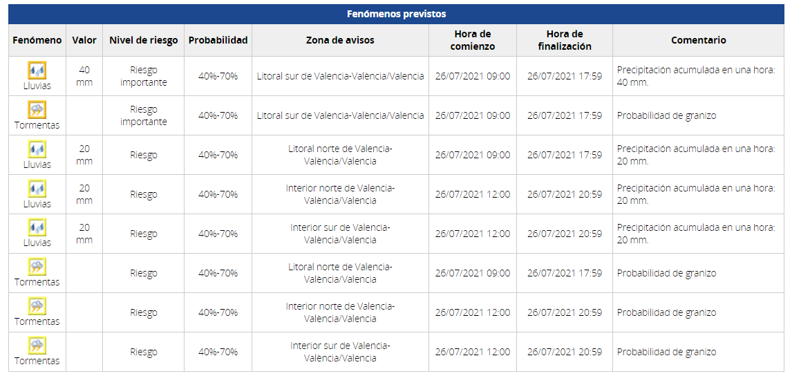810x376 pixels.
Task: Click the Tormentas icon for Litoral norte
Action: coord(37,267)
